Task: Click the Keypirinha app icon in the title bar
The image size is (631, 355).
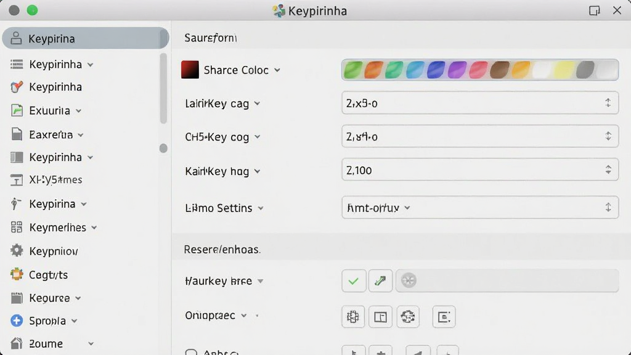Action: click(x=279, y=10)
